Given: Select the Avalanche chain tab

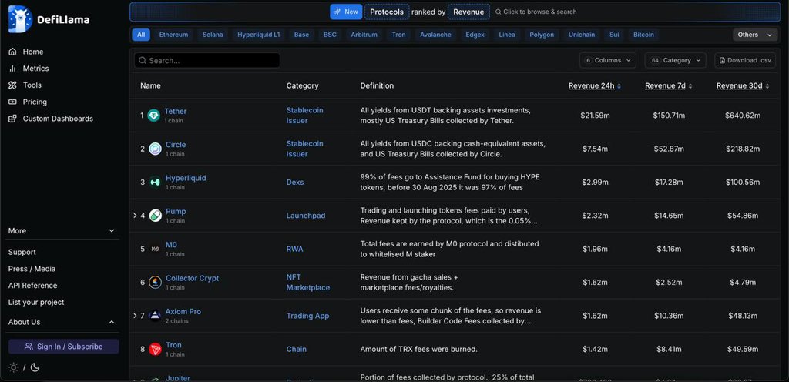Looking at the screenshot, I should (x=436, y=35).
